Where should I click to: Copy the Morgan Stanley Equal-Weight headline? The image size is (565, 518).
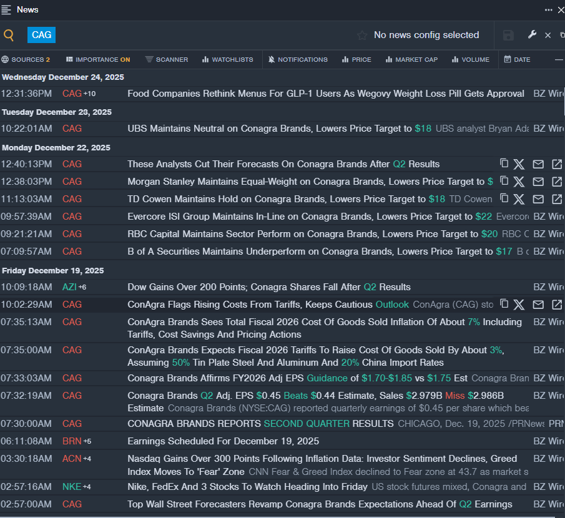tap(504, 181)
